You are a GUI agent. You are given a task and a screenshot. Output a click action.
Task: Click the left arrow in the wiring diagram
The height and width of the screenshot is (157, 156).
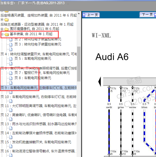click(100, 82)
